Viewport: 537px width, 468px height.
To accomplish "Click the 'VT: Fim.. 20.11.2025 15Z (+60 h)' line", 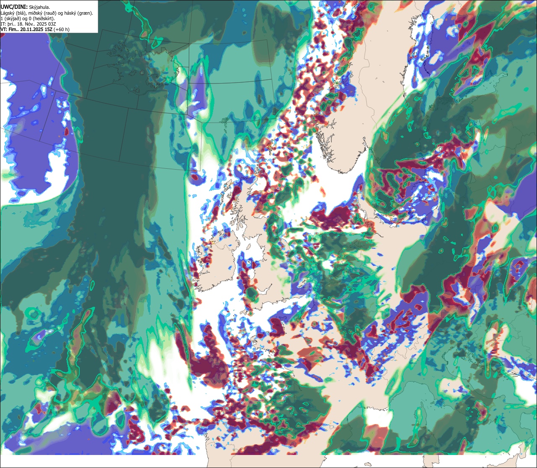I will coord(35,29).
